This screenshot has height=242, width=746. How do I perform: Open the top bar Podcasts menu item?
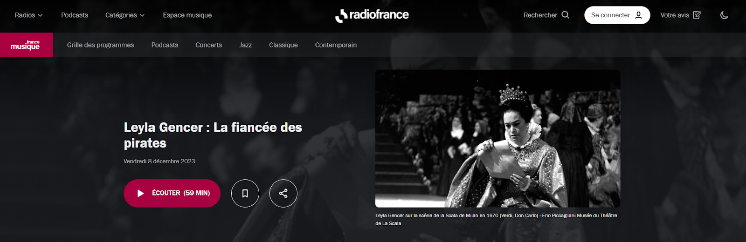coord(75,15)
